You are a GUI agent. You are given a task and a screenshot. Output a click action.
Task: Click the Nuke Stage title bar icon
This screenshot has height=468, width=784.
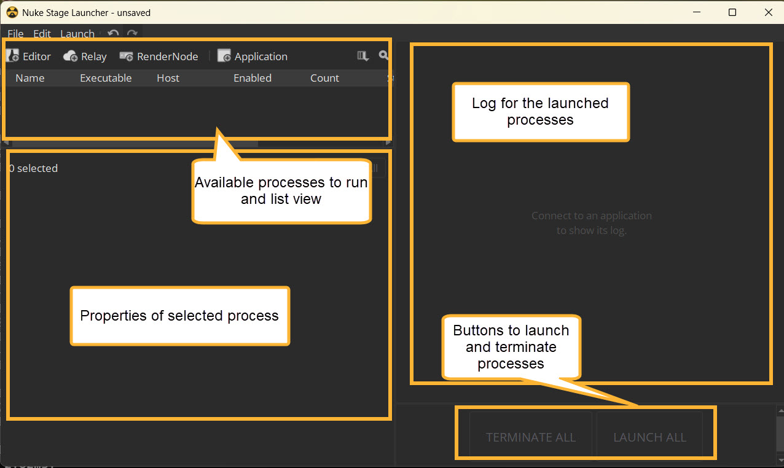(12, 12)
